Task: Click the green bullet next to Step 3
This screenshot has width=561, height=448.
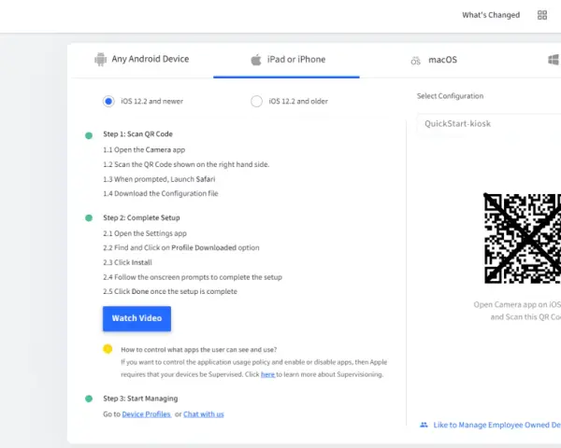Action: click(89, 399)
